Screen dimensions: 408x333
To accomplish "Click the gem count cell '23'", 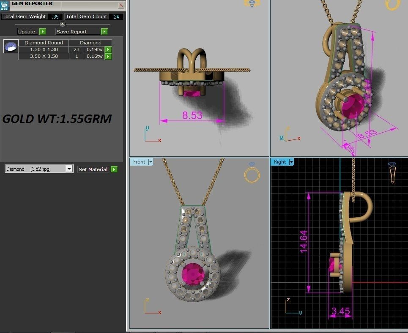I will click(76, 49).
